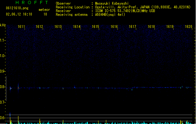Select the ICOM IC-575 receiver text
This screenshot has height=124, width=196.
pos(125,11)
